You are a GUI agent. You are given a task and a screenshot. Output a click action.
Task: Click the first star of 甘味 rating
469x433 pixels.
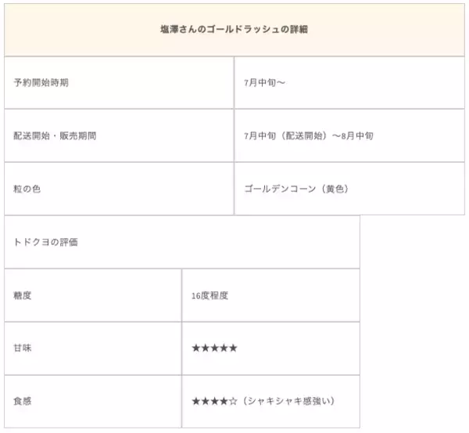click(196, 348)
